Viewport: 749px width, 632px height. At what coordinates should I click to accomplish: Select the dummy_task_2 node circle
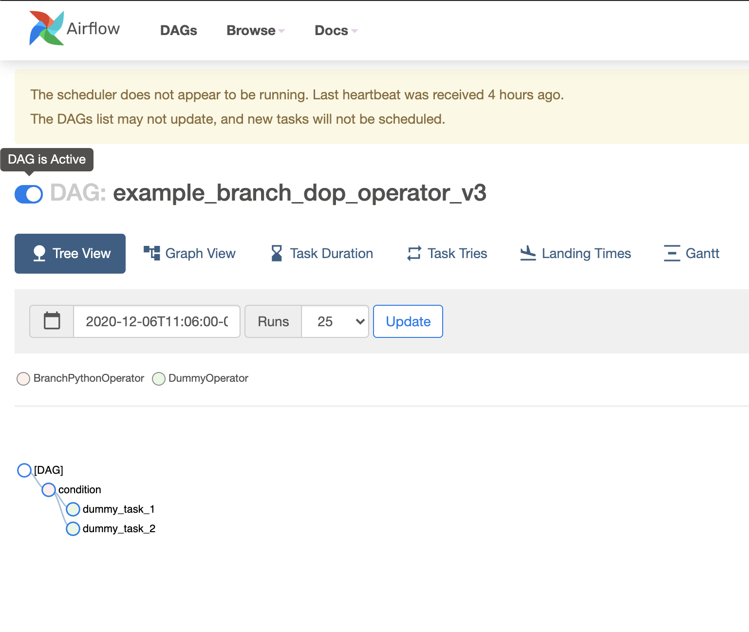pyautogui.click(x=73, y=529)
